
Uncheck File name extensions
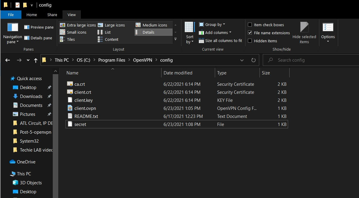pos(250,33)
